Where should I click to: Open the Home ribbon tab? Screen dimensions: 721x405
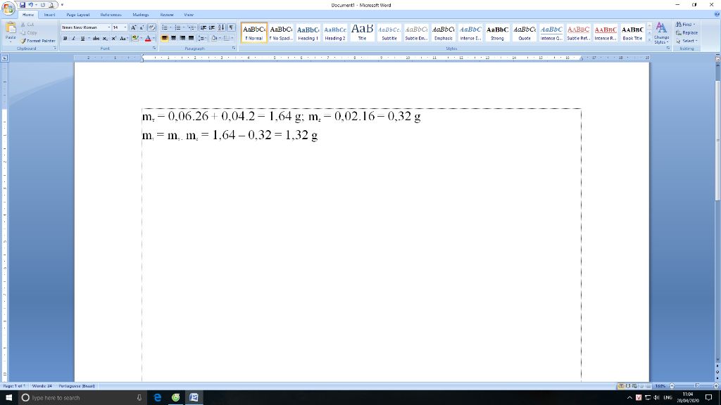pos(28,15)
